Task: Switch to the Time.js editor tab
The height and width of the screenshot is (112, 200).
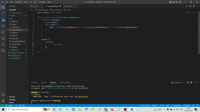Action: [69, 6]
